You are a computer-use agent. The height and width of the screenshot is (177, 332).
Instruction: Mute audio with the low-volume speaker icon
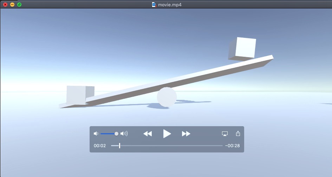pyautogui.click(x=96, y=134)
